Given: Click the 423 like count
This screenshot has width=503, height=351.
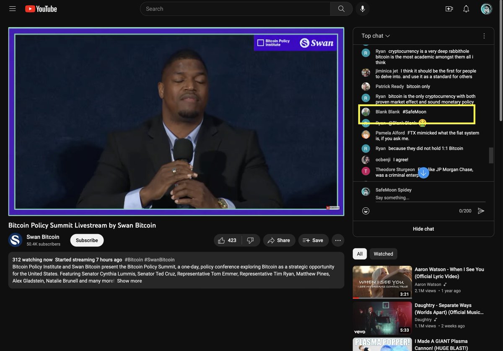Looking at the screenshot, I should click(x=232, y=240).
